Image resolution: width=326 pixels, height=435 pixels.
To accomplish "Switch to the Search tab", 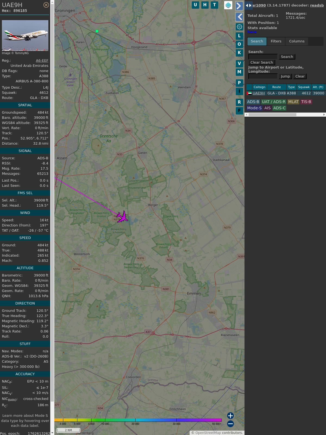I will point(257,41).
